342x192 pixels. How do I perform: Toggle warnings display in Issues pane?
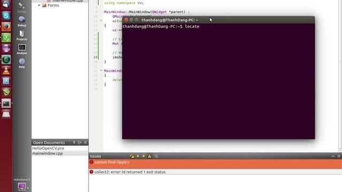(x=150, y=156)
